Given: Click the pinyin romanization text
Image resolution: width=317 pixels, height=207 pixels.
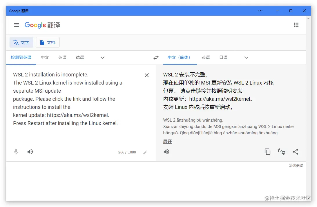Looking at the screenshot, I should pyautogui.click(x=228, y=127).
